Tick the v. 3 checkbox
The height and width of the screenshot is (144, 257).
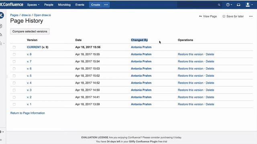(x=14, y=90)
